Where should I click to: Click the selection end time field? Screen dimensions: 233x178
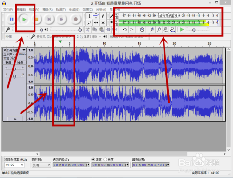[x=110, y=165]
